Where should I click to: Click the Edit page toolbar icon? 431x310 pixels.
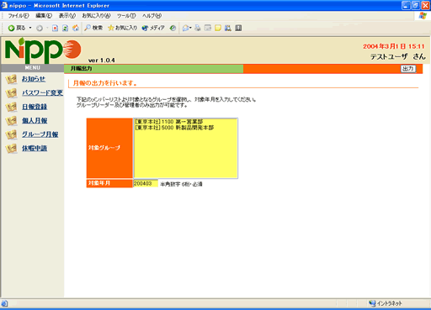tap(208, 28)
